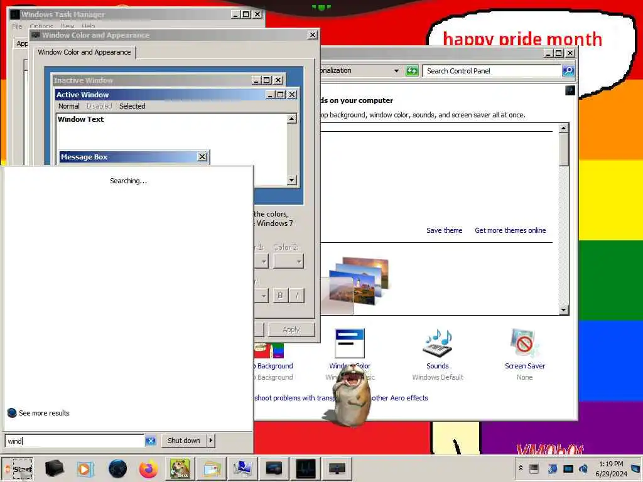This screenshot has height=482, width=643.
Task: Click the preview window's scroll up arrow
Action: 291,119
